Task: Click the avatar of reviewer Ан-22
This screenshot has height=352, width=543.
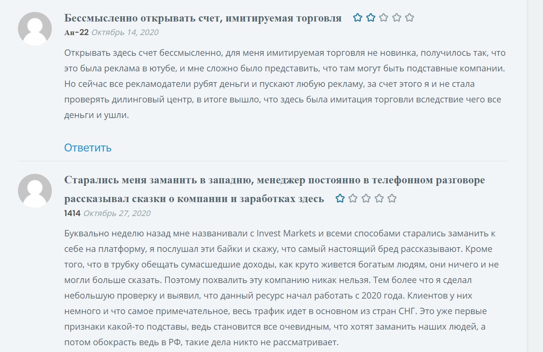Action: click(35, 29)
